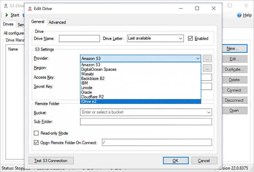Focus the Drive Name text field
Viewport: 254px width, 172px height.
click(x=79, y=38)
